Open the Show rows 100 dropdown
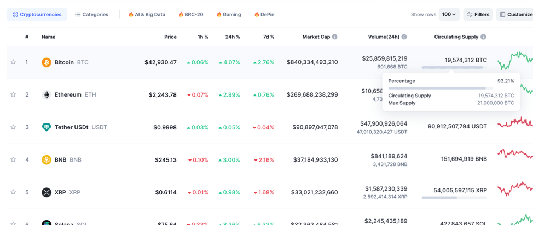 point(449,15)
